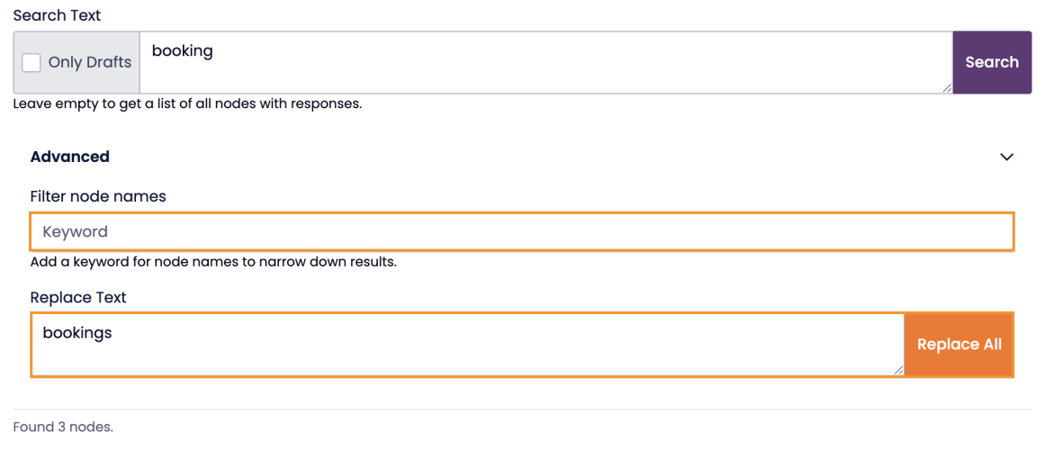
Task: Click the divider line above Found 3 nodes
Action: pos(522,409)
